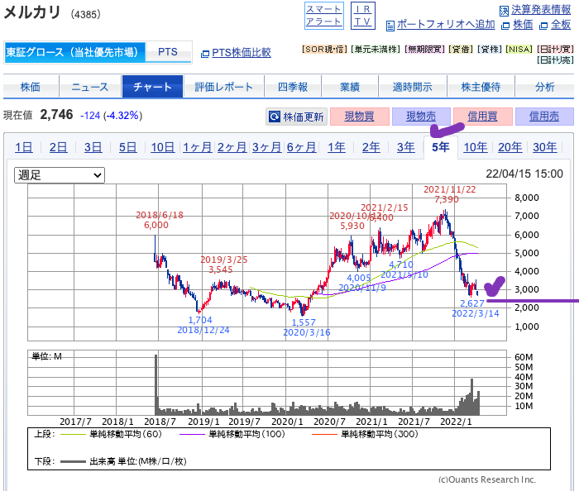Select the 30年 chart period
579x491 pixels.
(544, 148)
